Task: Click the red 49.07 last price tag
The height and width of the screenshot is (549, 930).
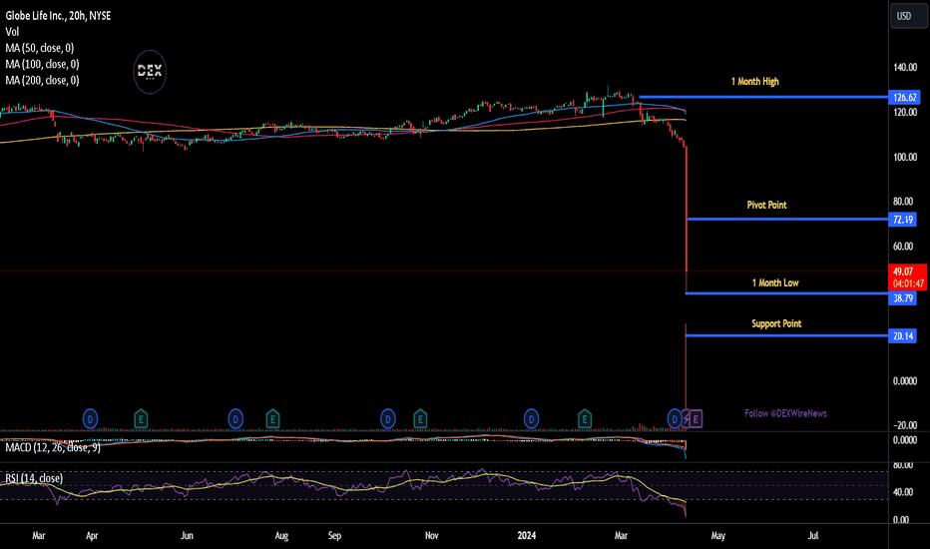Action: 907,272
